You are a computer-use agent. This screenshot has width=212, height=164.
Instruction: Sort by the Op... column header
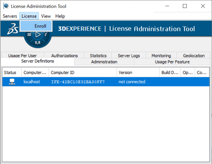pos(188,72)
